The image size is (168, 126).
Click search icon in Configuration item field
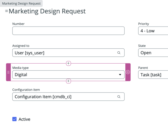[x=119, y=97]
